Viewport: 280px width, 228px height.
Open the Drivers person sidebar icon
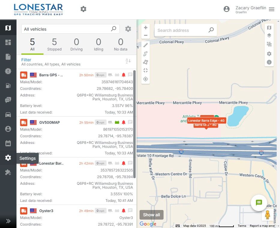(8, 129)
